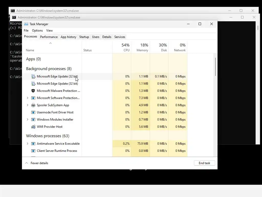
Task: Collapse view with Fewer details chevron
Action: [x=26, y=163]
